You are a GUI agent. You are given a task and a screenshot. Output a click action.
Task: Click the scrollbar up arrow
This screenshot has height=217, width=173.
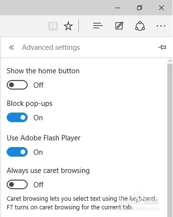click(x=170, y=61)
